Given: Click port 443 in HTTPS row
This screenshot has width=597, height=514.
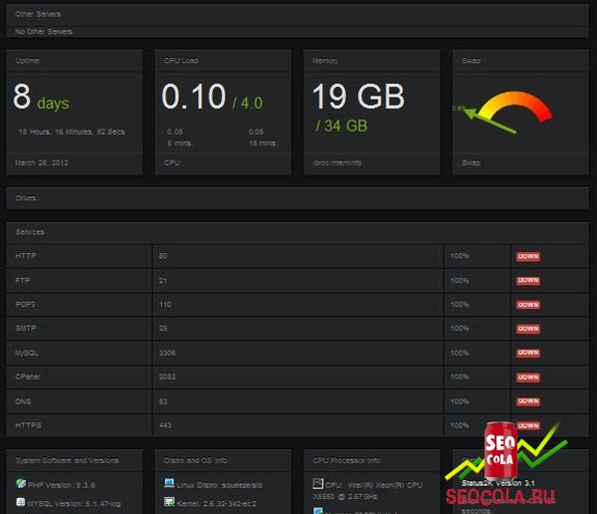Looking at the screenshot, I should click(165, 425).
